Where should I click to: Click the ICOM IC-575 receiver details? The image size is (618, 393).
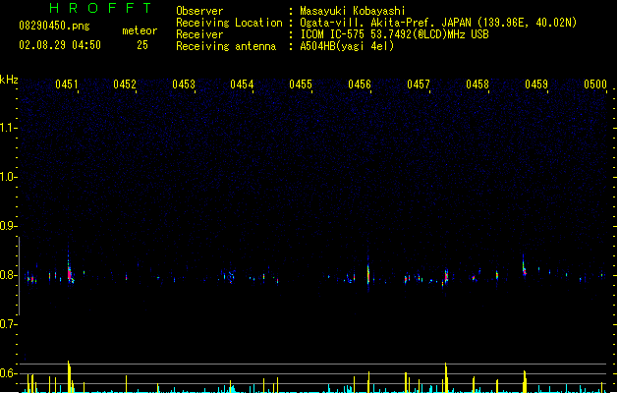pos(395,34)
